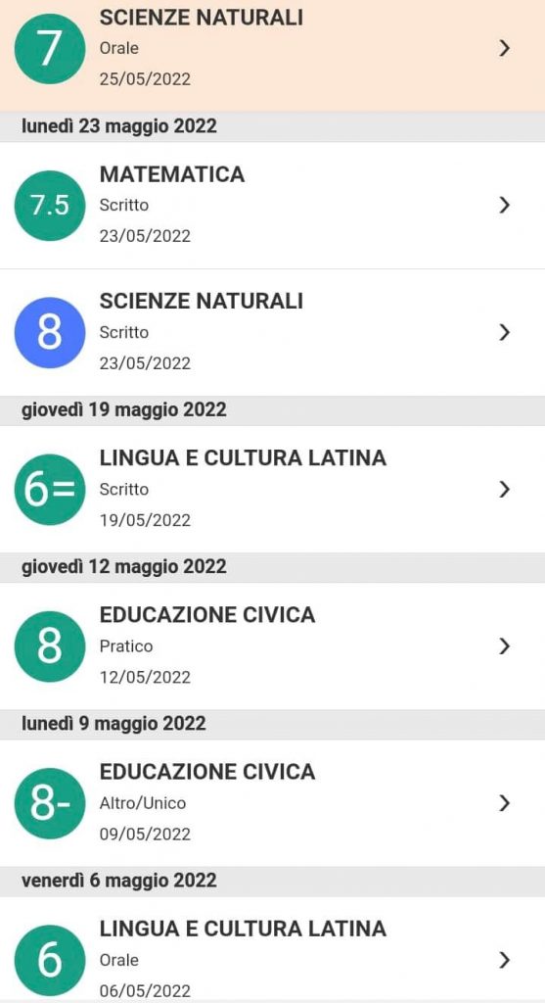Open Educazione Civica Altro/Unico chevron
The width and height of the screenshot is (545, 1003).
coord(505,803)
